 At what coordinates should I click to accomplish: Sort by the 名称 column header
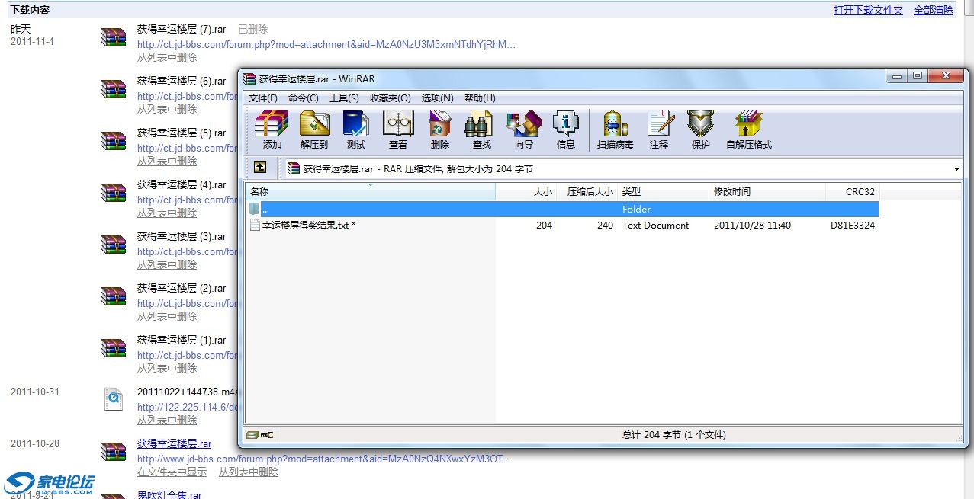371,192
